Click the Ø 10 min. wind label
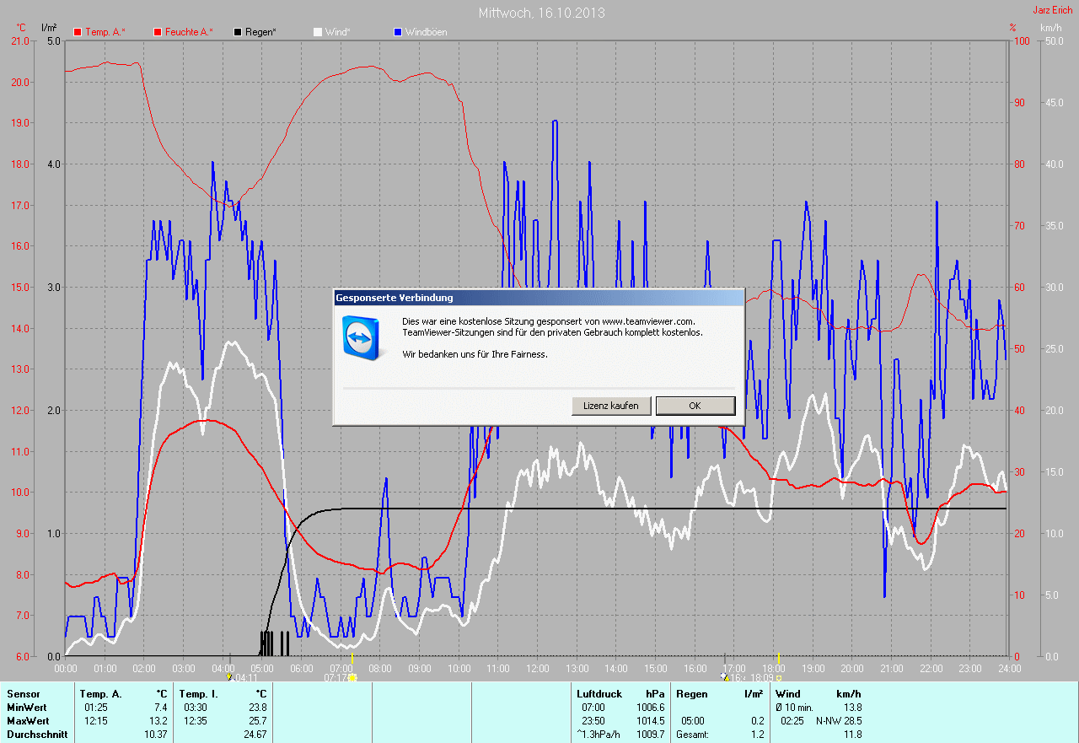This screenshot has width=1079, height=743. pyautogui.click(x=794, y=708)
